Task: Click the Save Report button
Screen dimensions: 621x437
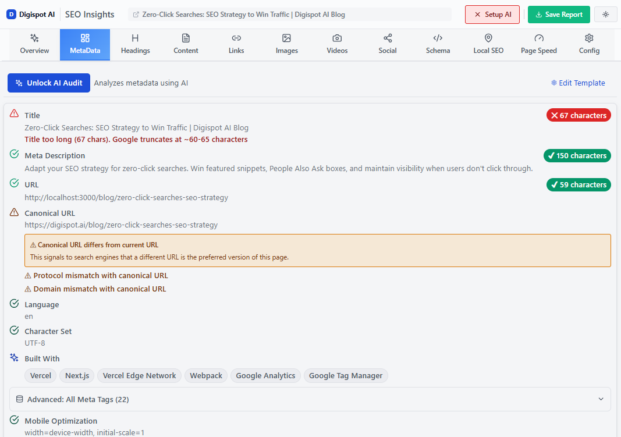Action: [559, 13]
